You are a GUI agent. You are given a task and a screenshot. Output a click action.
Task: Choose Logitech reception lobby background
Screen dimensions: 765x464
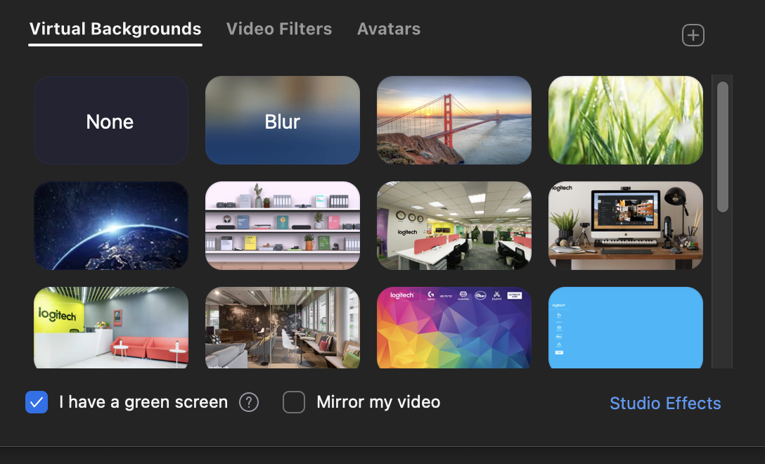(x=111, y=328)
